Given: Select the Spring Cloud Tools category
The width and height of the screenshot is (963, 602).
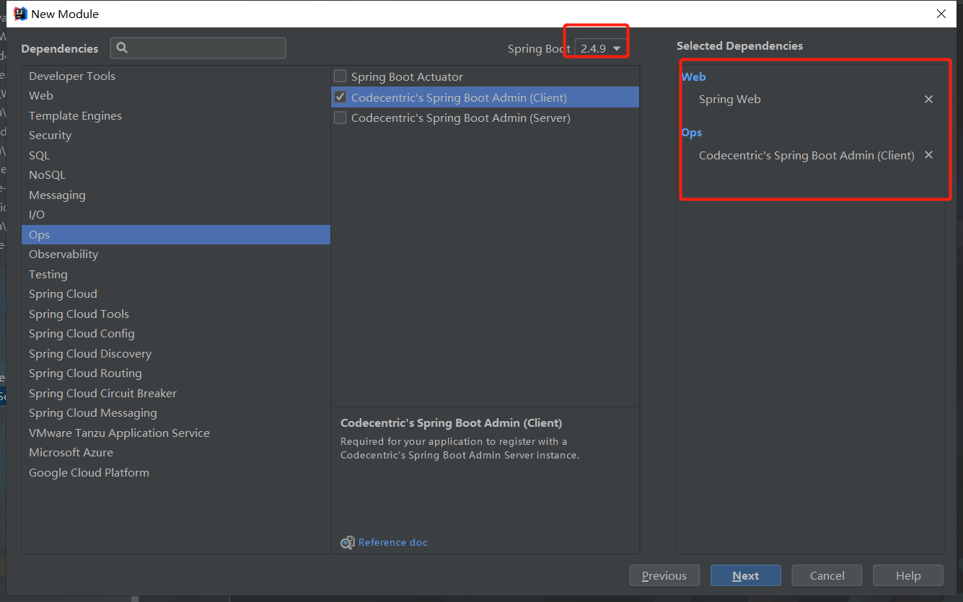Looking at the screenshot, I should point(176,314).
